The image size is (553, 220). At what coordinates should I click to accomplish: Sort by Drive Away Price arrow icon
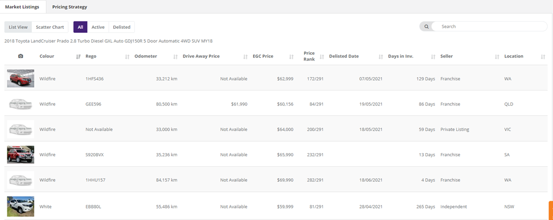coord(245,56)
